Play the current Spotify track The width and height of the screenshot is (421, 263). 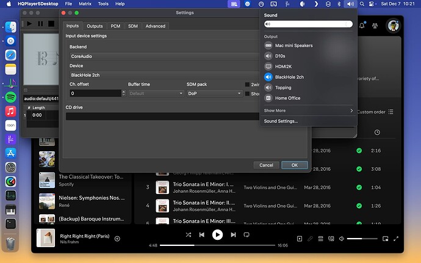point(217,235)
